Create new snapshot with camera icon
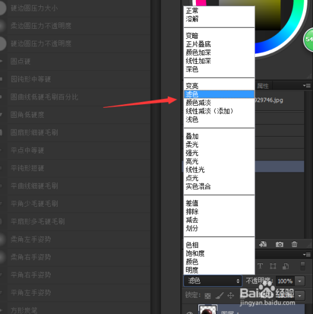The image size is (313, 314). [x=279, y=244]
